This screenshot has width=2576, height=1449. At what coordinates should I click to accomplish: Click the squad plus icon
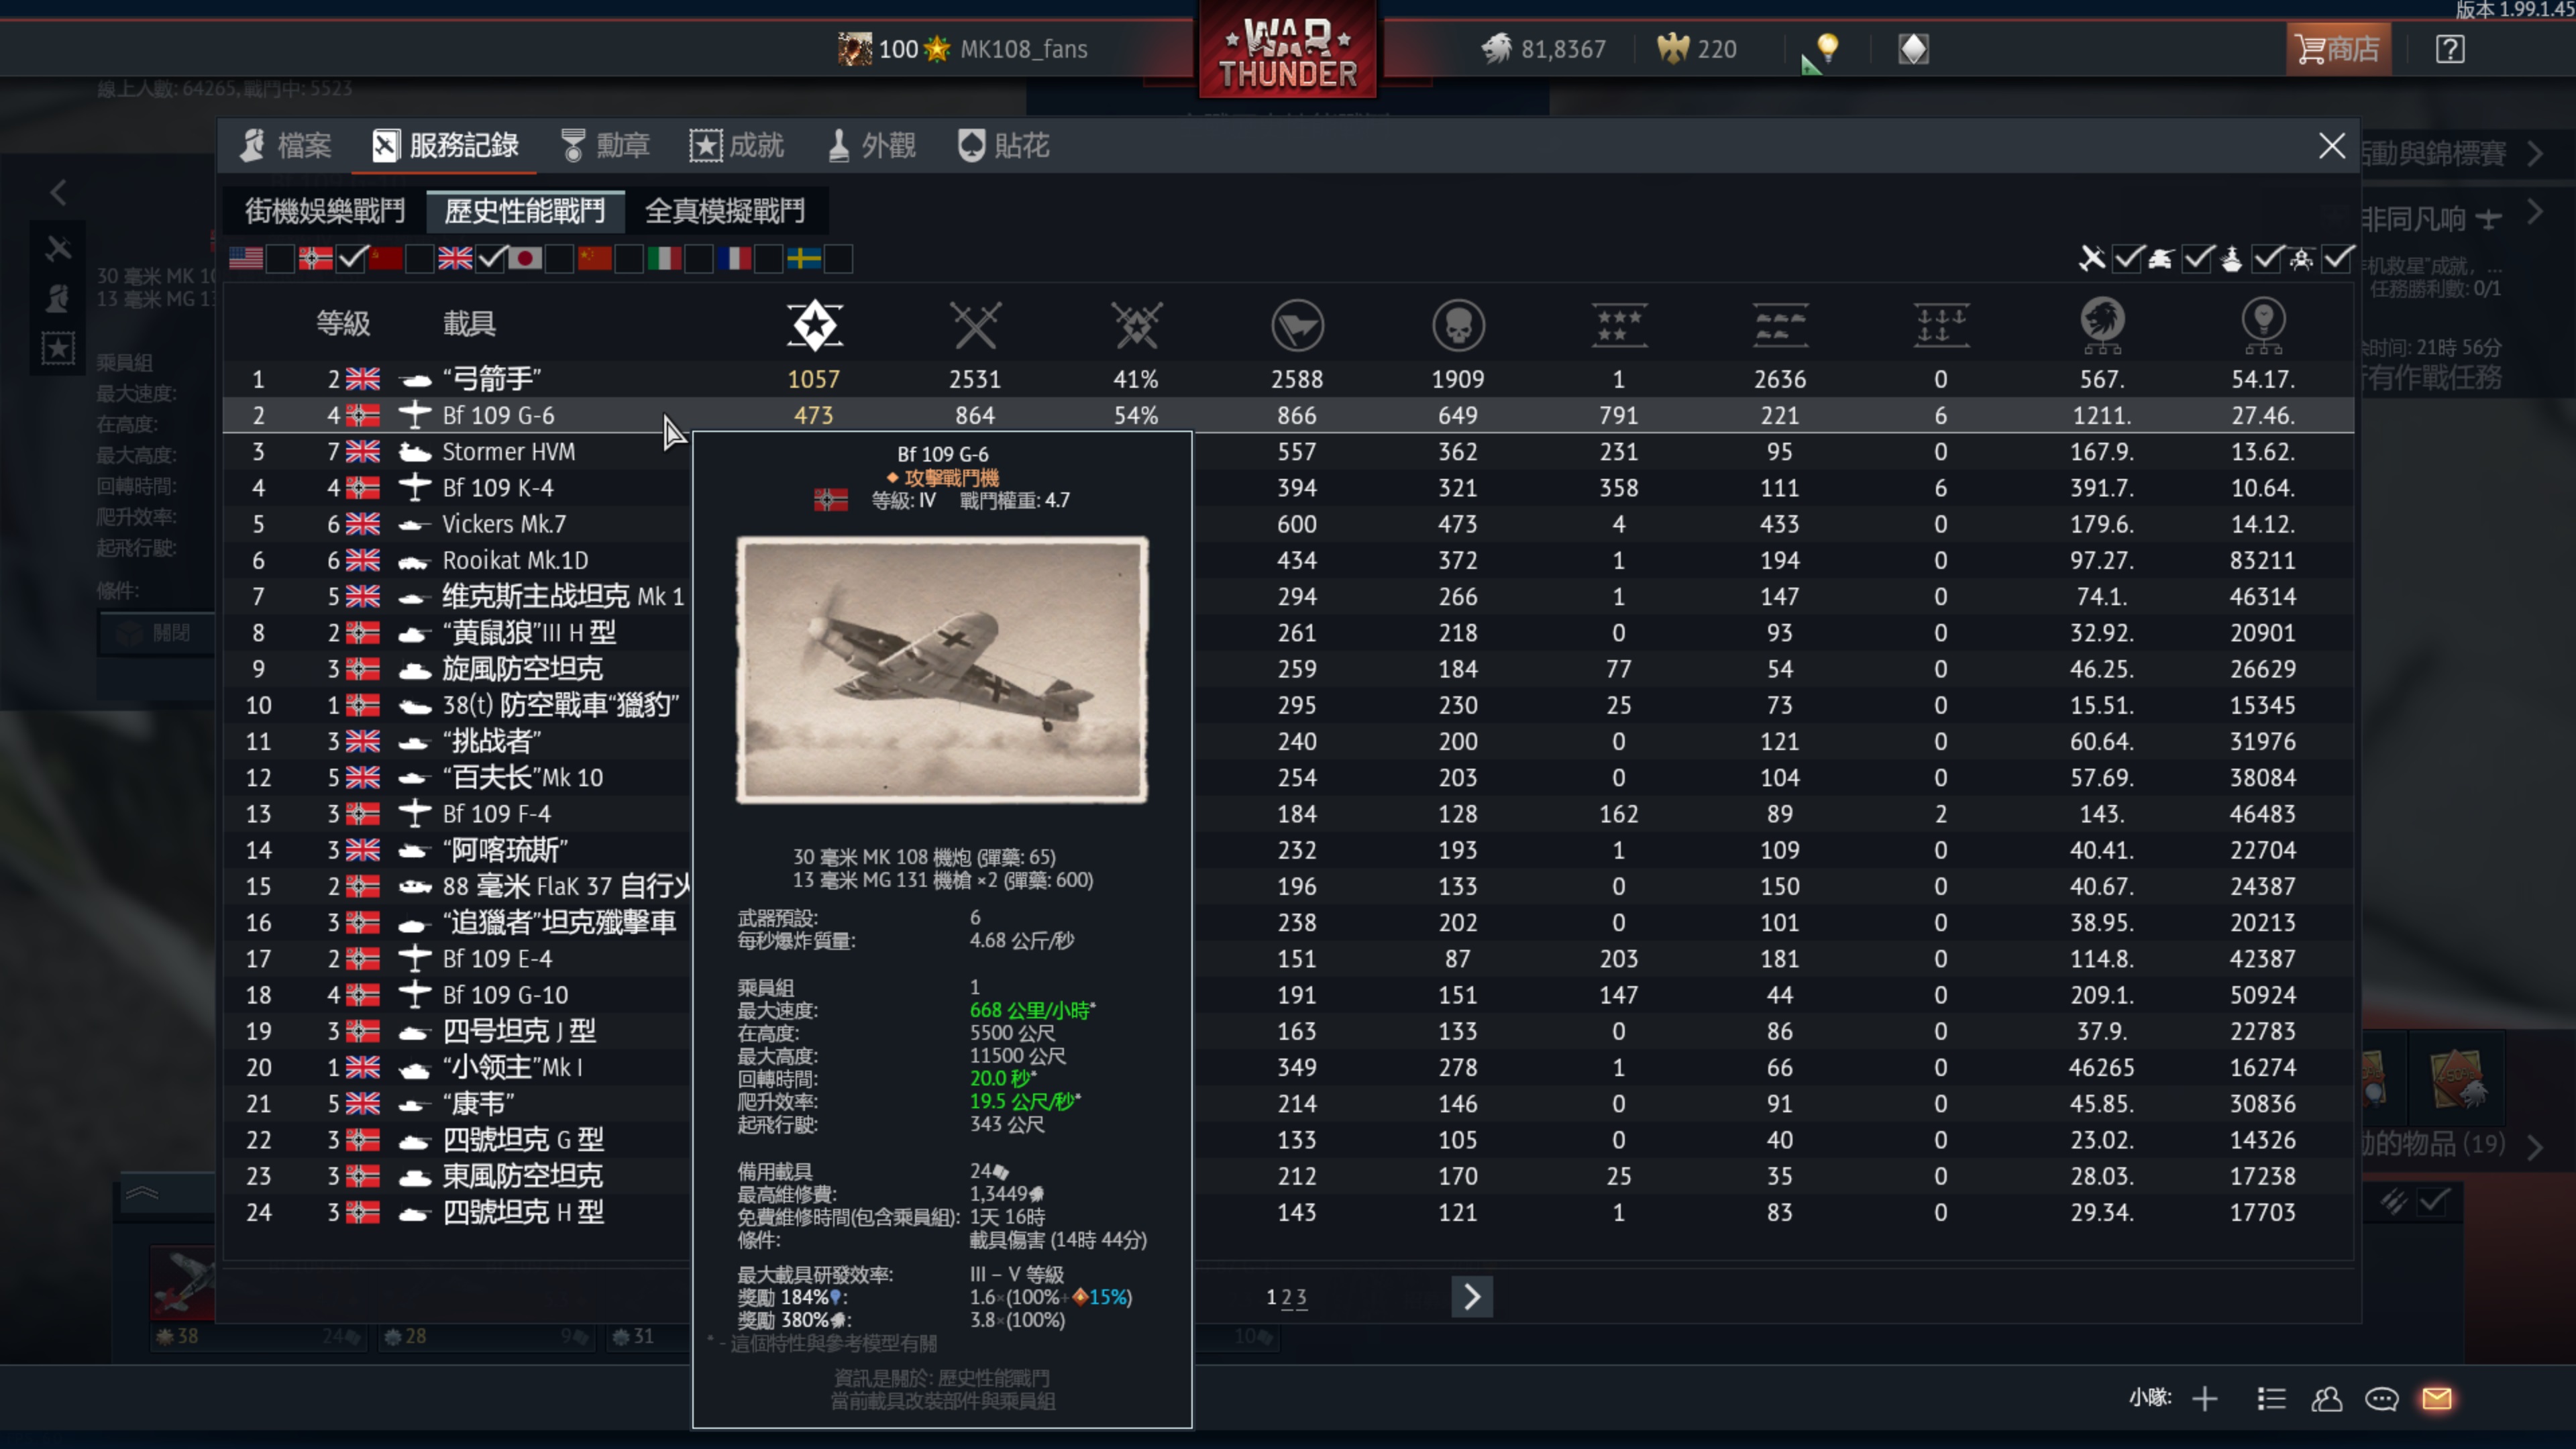tap(2204, 1398)
